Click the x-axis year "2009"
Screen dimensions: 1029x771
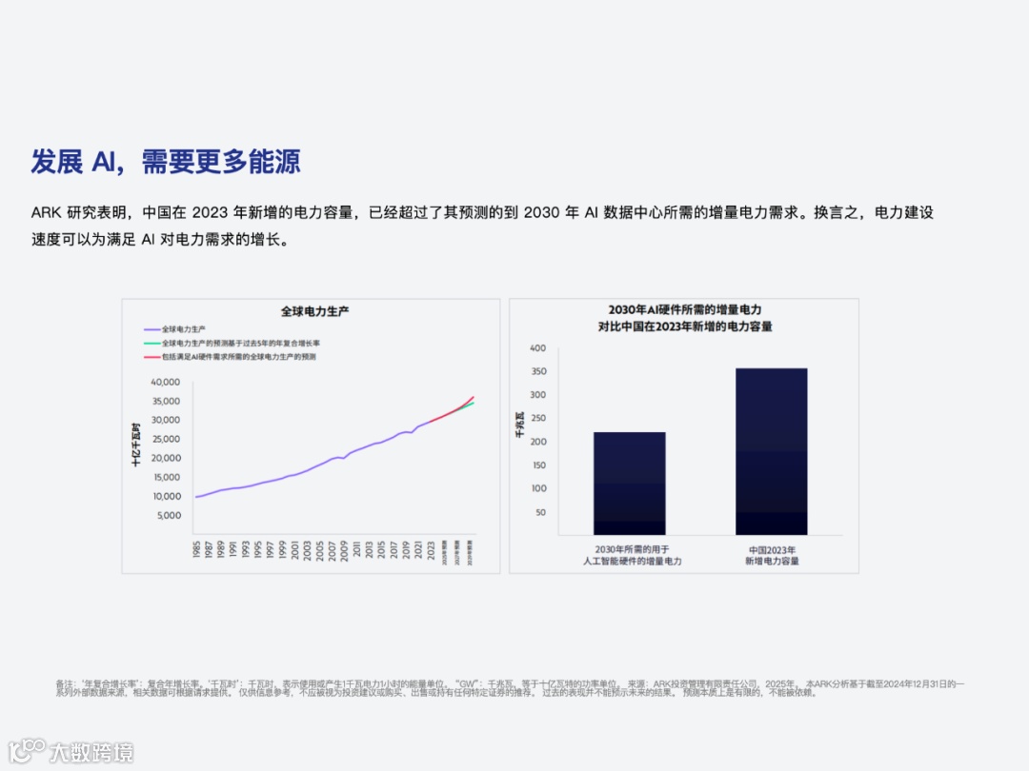[x=344, y=549]
